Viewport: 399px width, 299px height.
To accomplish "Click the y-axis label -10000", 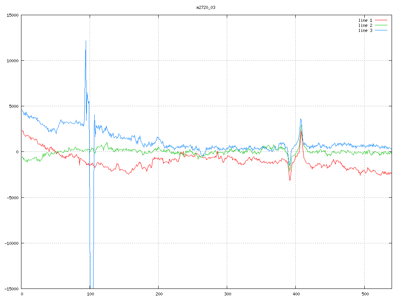I will [12, 243].
